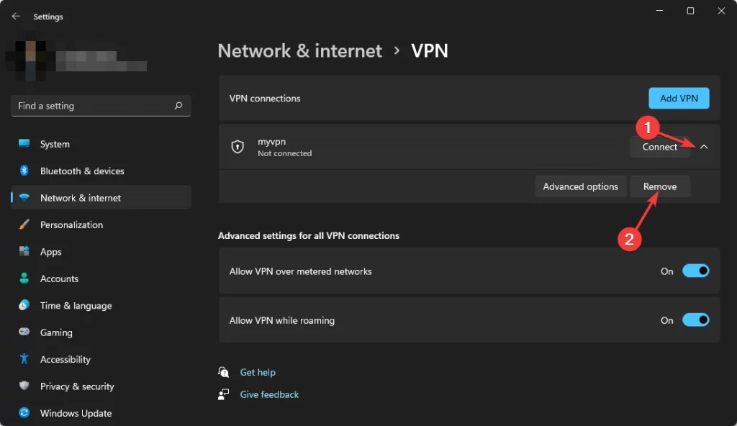
Task: Click the myvpn shield icon
Action: coord(238,146)
